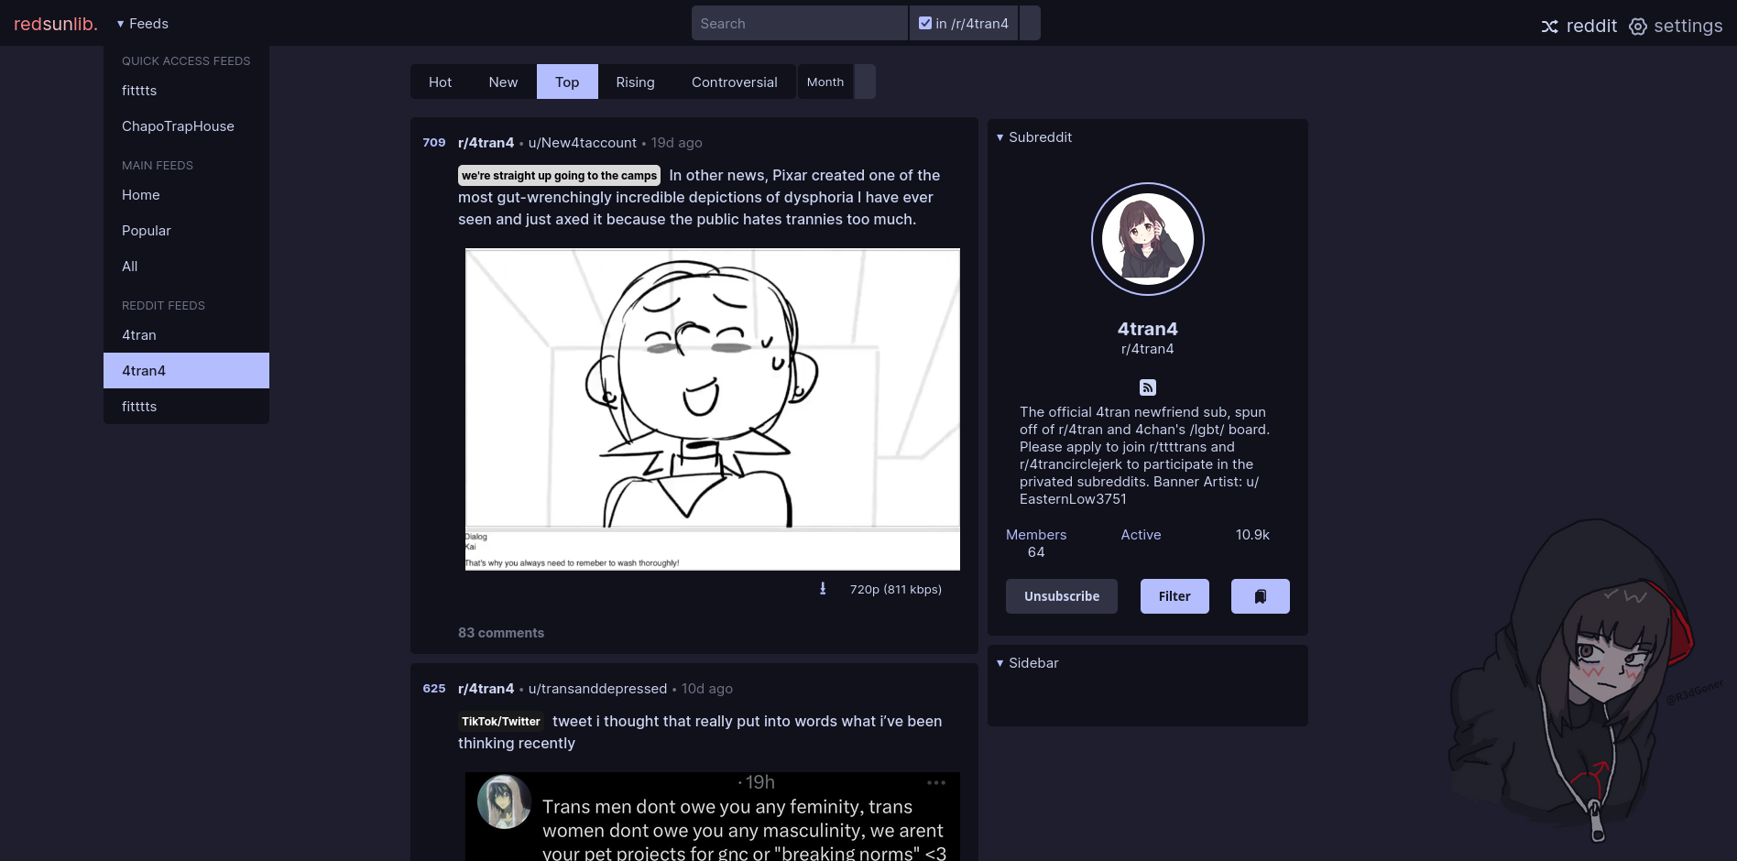Go to the All feed
This screenshot has height=861, width=1737.
pos(186,267)
